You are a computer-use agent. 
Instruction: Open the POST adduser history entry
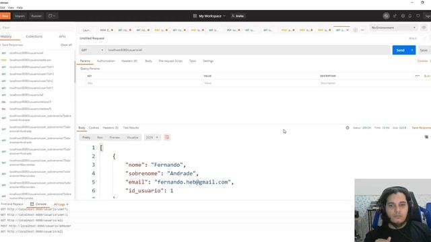click(30, 60)
